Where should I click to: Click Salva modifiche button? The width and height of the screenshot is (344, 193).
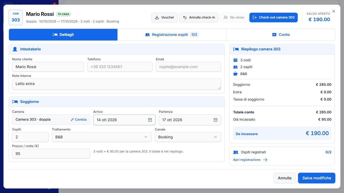317,178
